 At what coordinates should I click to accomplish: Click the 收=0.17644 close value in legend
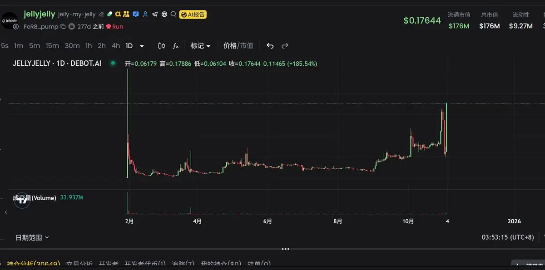tap(245, 64)
